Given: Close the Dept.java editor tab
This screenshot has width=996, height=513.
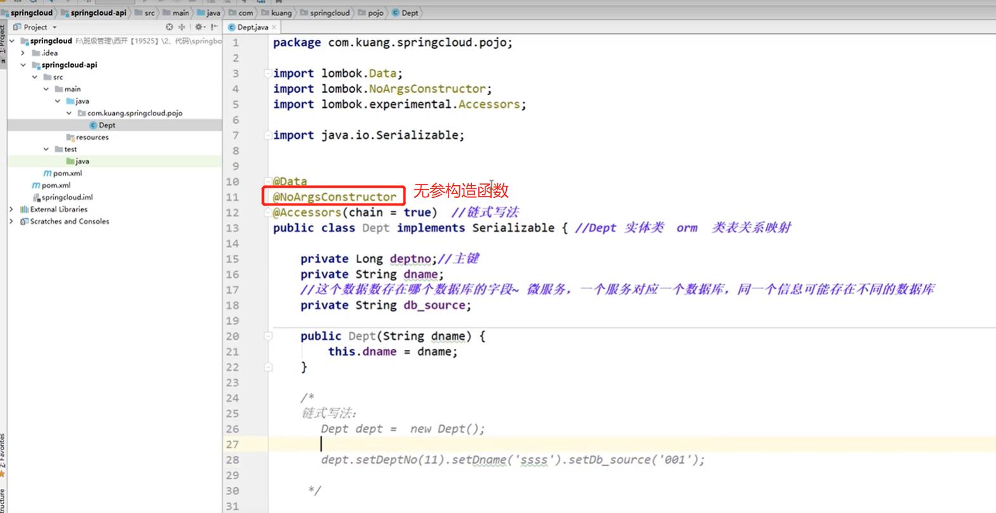Looking at the screenshot, I should [274, 27].
